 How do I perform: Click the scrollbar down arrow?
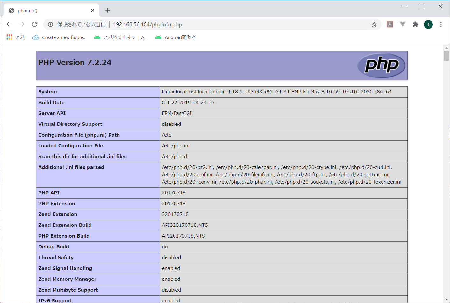click(x=446, y=300)
